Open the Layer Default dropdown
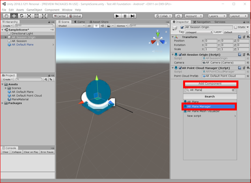Image resolution: width=251 pixels, height=183 pixels. (236, 32)
